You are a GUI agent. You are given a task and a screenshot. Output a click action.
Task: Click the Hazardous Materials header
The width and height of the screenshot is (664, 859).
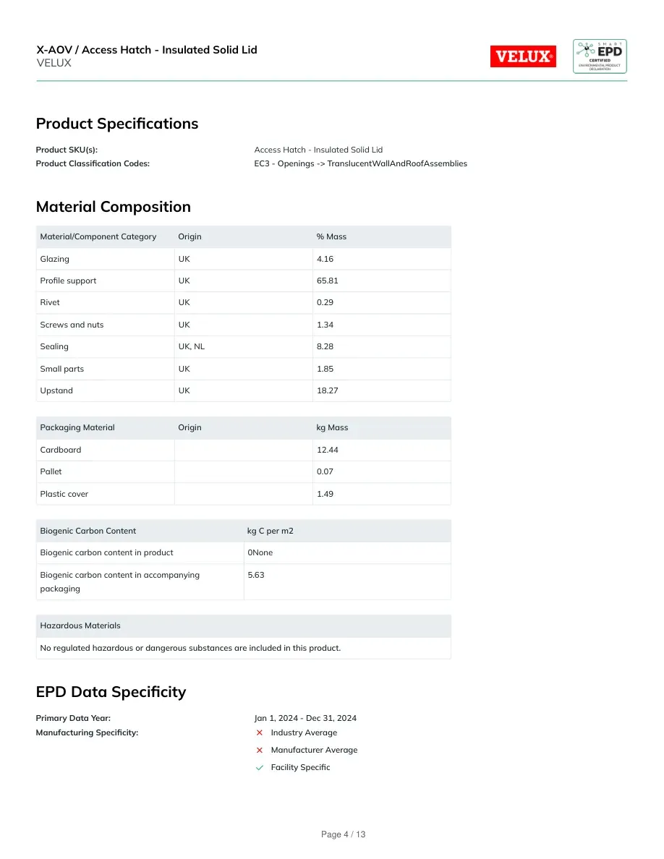pos(80,625)
